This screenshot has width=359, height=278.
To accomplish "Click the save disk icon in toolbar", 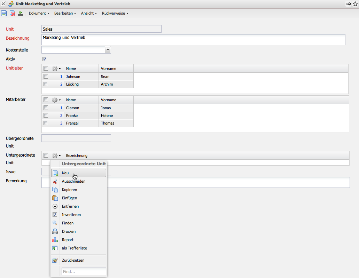I will (x=4, y=13).
